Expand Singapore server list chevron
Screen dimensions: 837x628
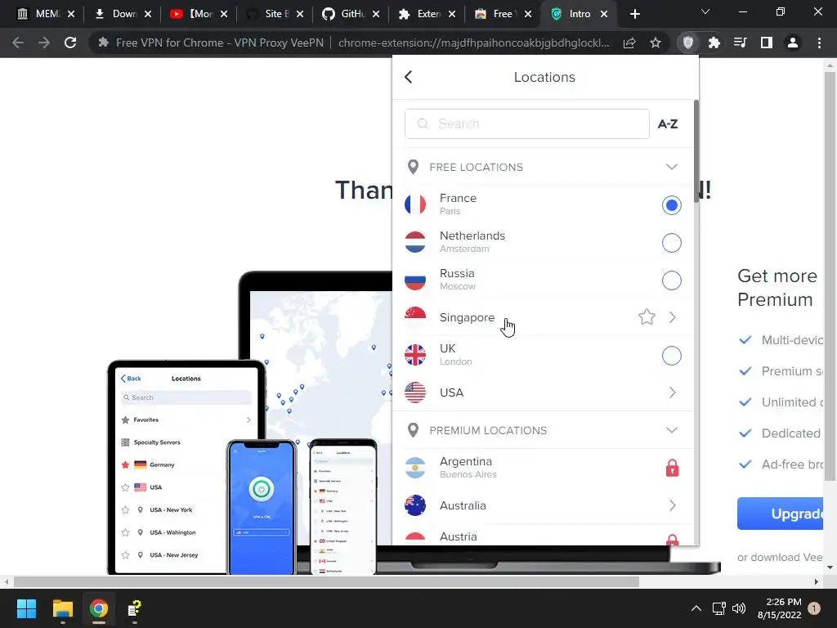pos(673,317)
